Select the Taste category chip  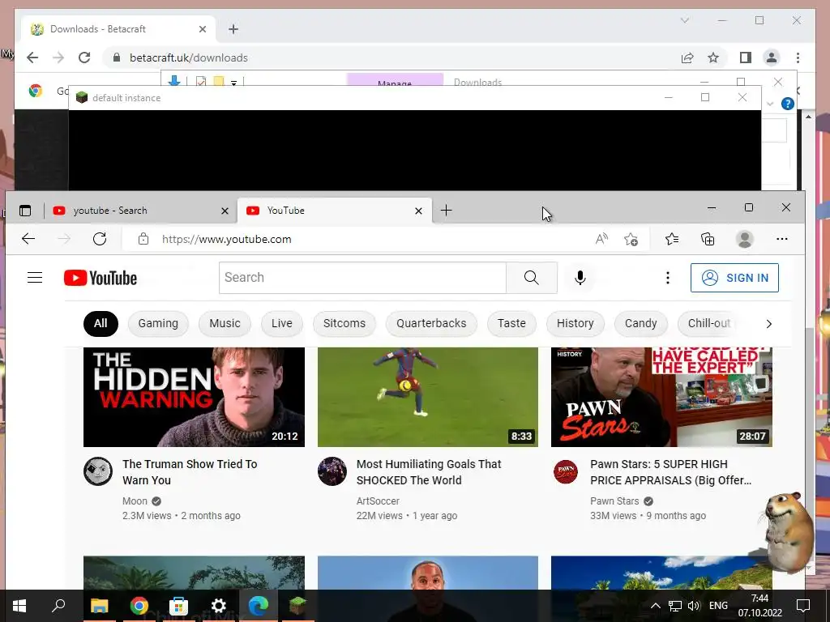[x=511, y=323]
